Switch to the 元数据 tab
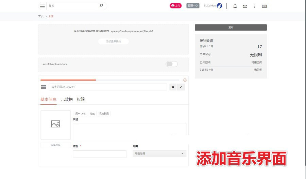306x179 pixels. 67,100
